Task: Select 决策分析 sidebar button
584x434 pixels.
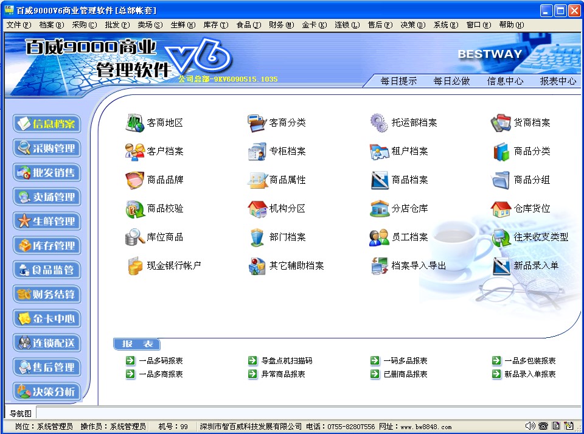Action: point(47,391)
